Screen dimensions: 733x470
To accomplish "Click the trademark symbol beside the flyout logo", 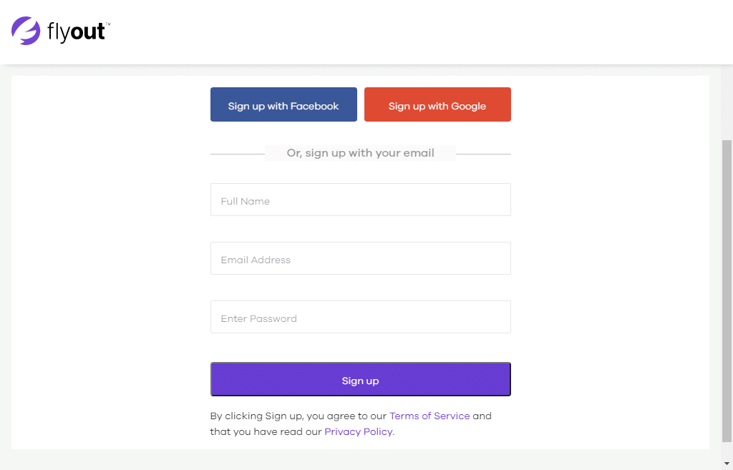I will coord(109,24).
